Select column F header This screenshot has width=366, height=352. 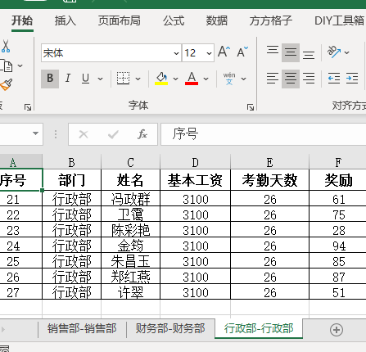[337, 162]
